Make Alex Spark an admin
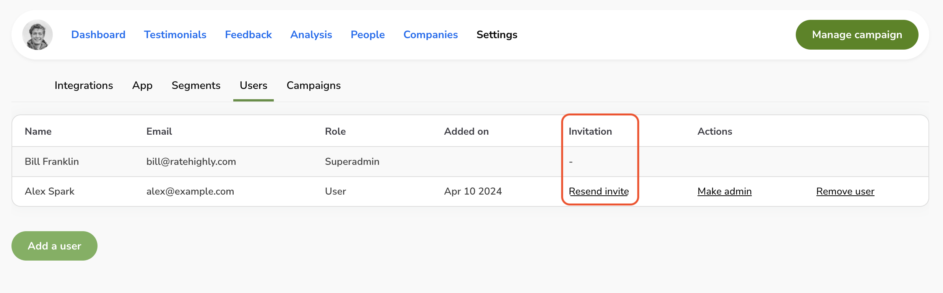The image size is (943, 293). (724, 192)
